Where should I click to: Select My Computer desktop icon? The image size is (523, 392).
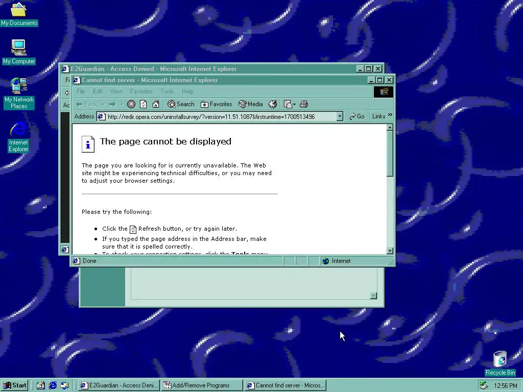point(19,52)
